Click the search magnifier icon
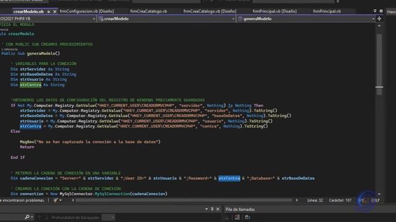Image resolution: width=396 pixels, height=222 pixels. (27, 217)
